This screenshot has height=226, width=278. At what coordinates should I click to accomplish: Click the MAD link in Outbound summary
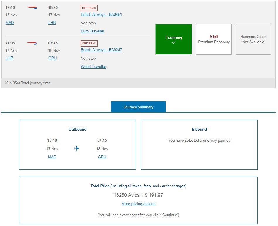pyautogui.click(x=52, y=157)
